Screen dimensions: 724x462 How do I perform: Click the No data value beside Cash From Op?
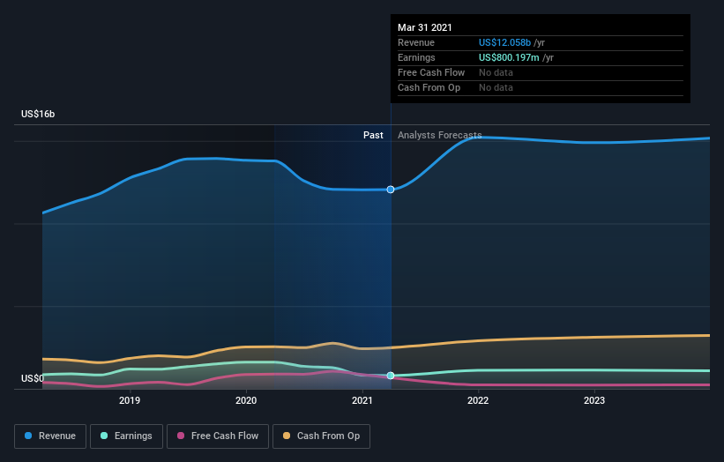[x=496, y=87]
